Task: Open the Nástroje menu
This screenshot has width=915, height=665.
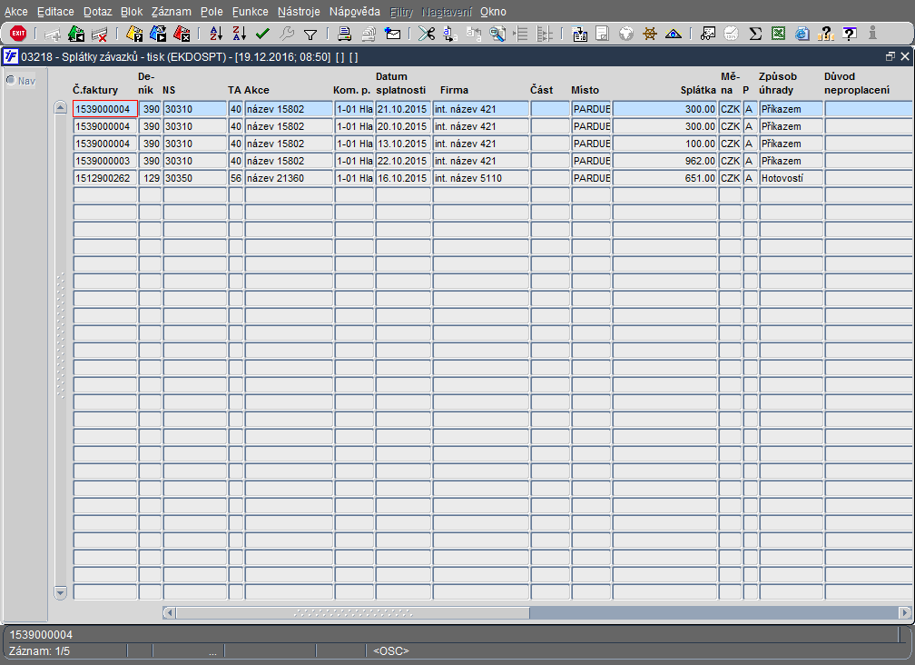Action: tap(299, 12)
